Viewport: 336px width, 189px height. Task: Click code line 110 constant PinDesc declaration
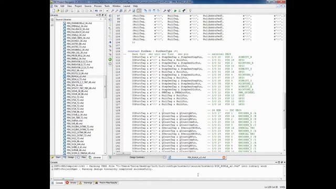153,51
